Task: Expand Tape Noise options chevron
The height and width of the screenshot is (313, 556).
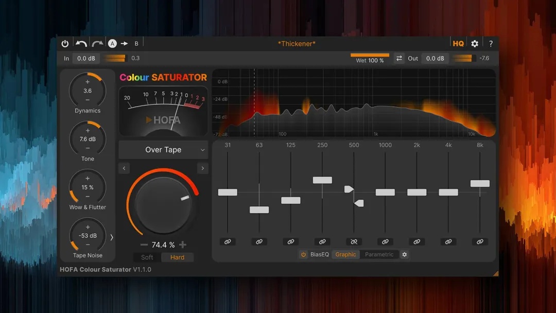Action: pyautogui.click(x=112, y=237)
